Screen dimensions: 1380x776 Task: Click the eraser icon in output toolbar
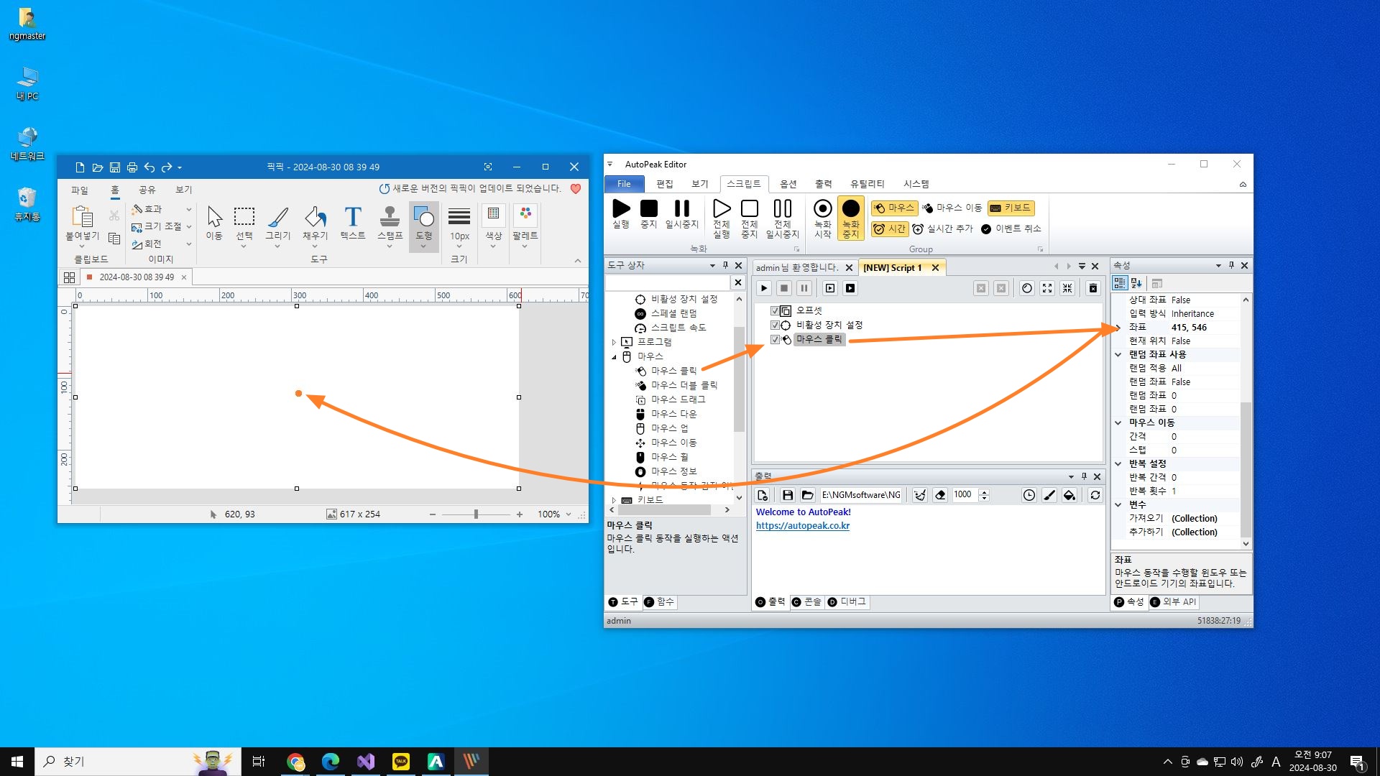point(940,495)
